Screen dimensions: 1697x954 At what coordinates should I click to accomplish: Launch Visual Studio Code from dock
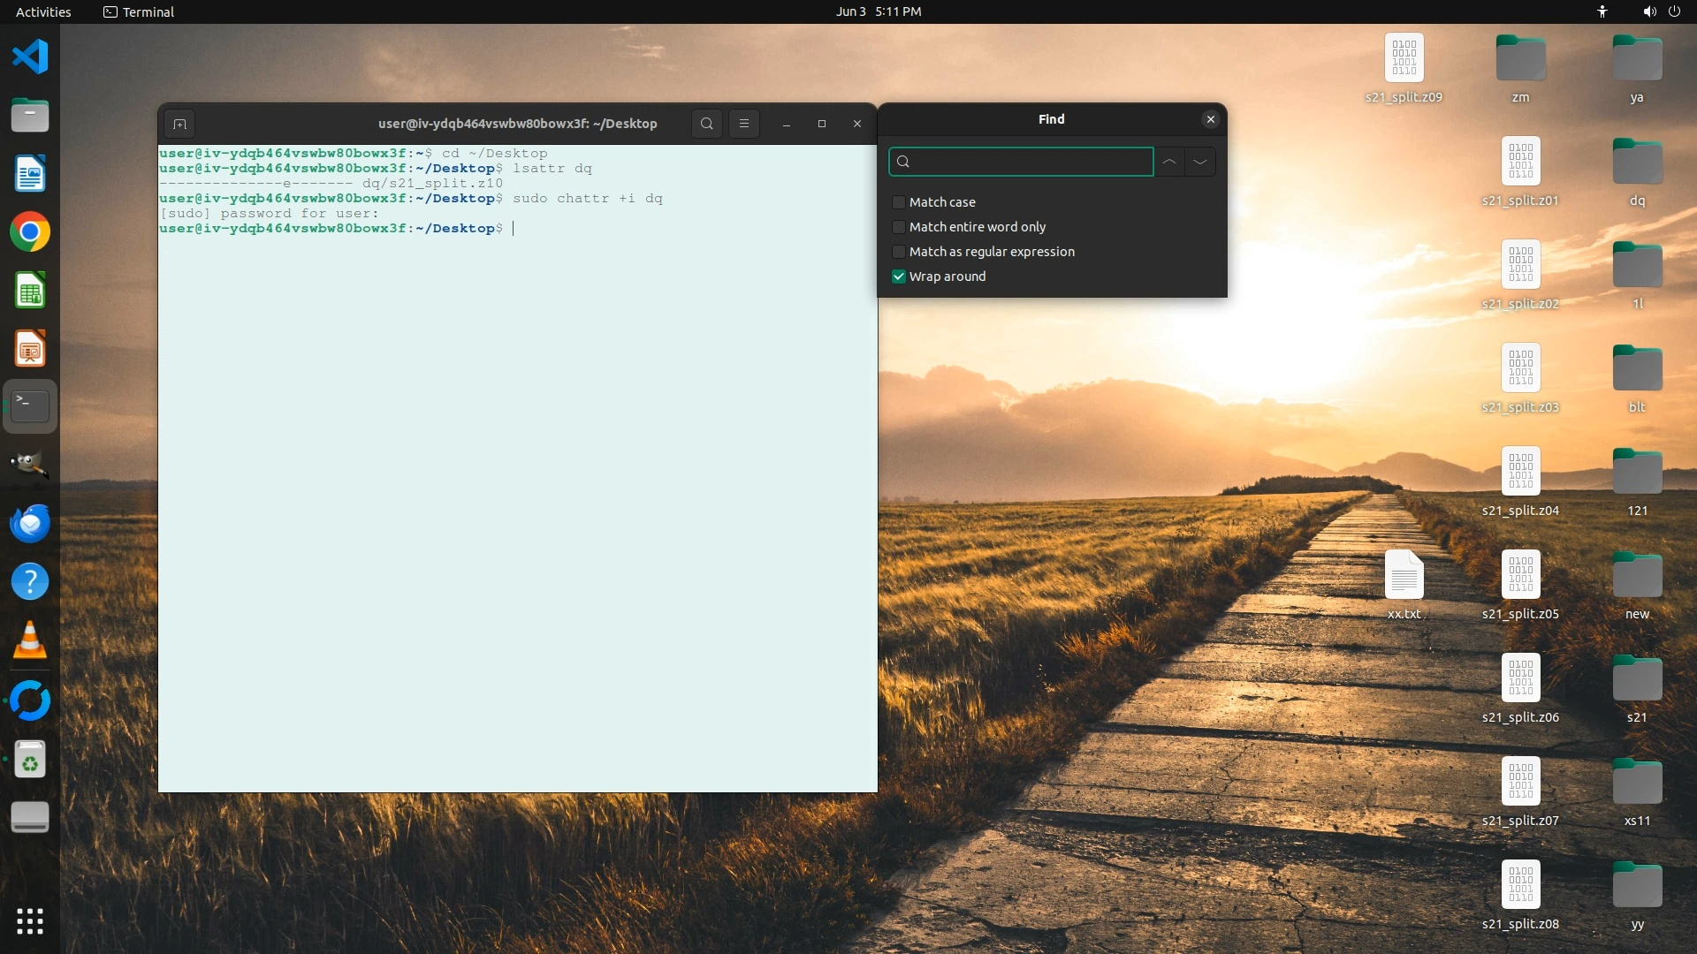pos(30,57)
